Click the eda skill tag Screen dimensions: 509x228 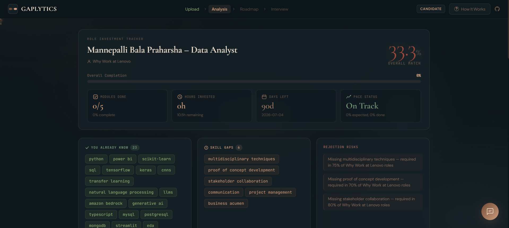pos(150,225)
